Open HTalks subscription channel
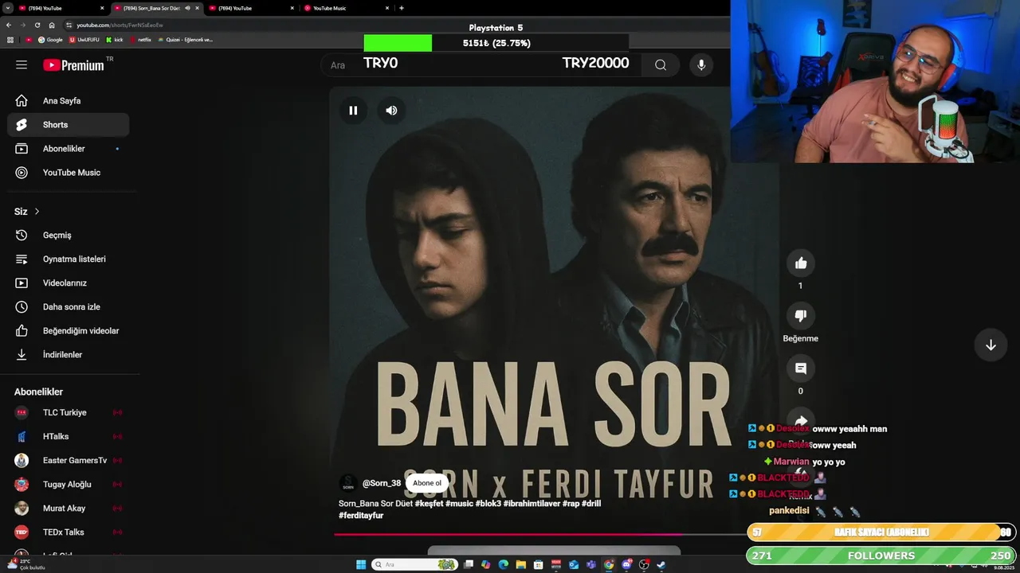The image size is (1020, 573). click(69, 437)
